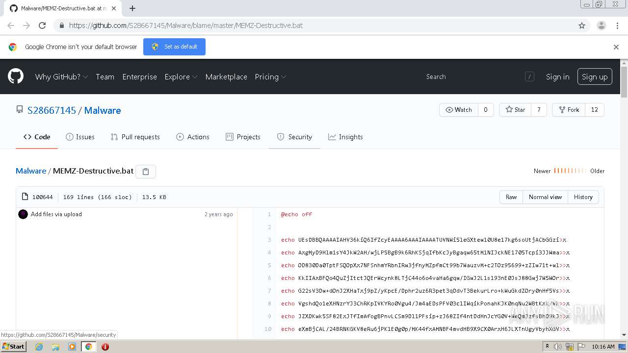Switch to the Actions tab

coord(193,137)
